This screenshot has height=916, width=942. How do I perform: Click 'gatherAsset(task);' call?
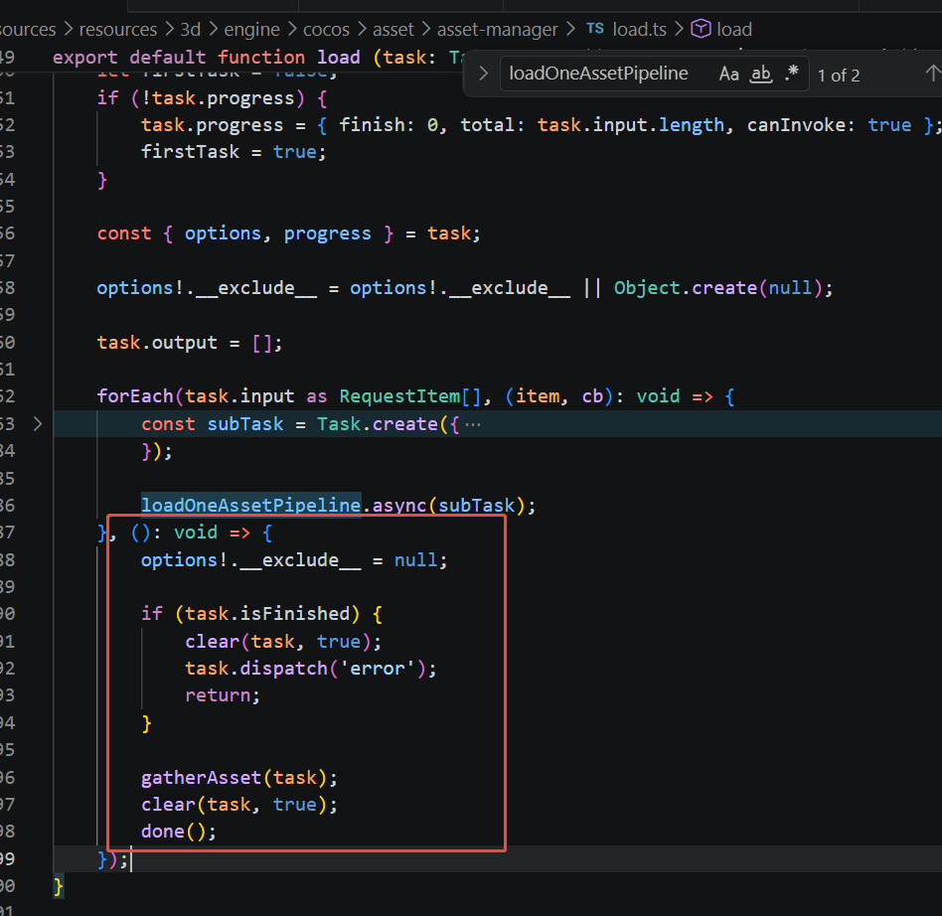tap(239, 778)
